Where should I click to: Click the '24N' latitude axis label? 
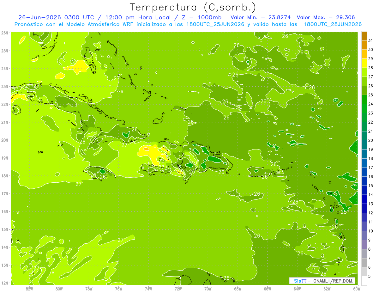coord(5,69)
